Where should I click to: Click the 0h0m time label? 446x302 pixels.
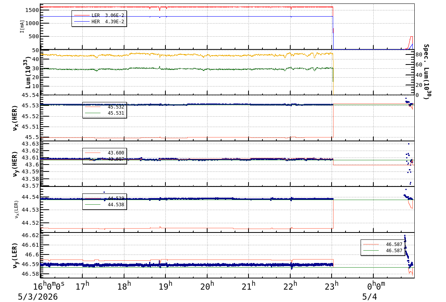coord(376,285)
